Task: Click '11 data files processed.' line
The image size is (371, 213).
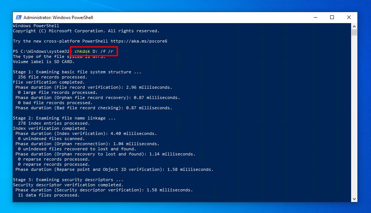Action: (x=49, y=195)
